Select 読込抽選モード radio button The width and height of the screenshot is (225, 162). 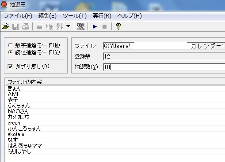(x=10, y=52)
